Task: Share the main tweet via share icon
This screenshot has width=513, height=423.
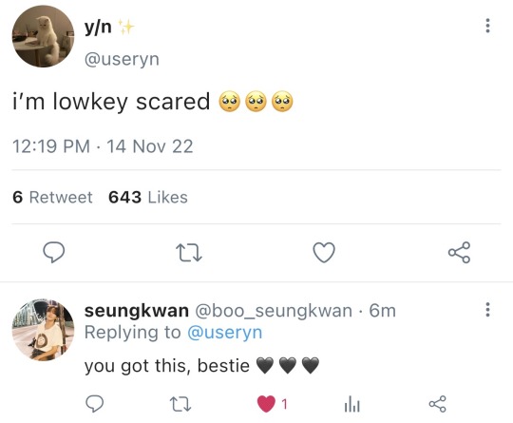Action: coord(460,253)
